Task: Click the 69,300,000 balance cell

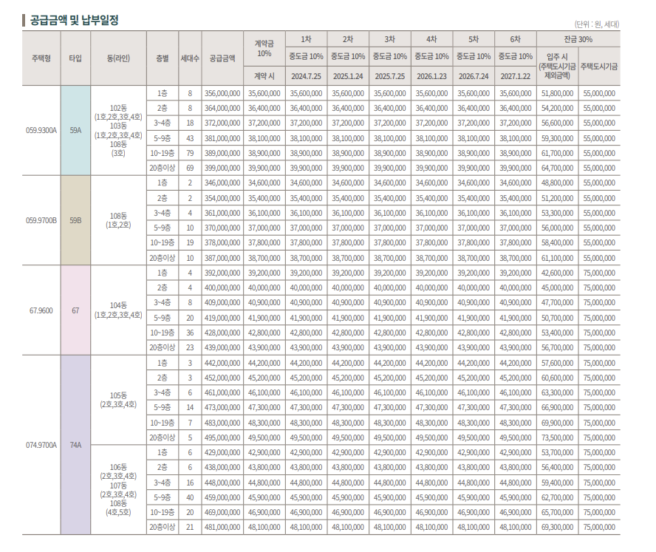Action: point(557,528)
